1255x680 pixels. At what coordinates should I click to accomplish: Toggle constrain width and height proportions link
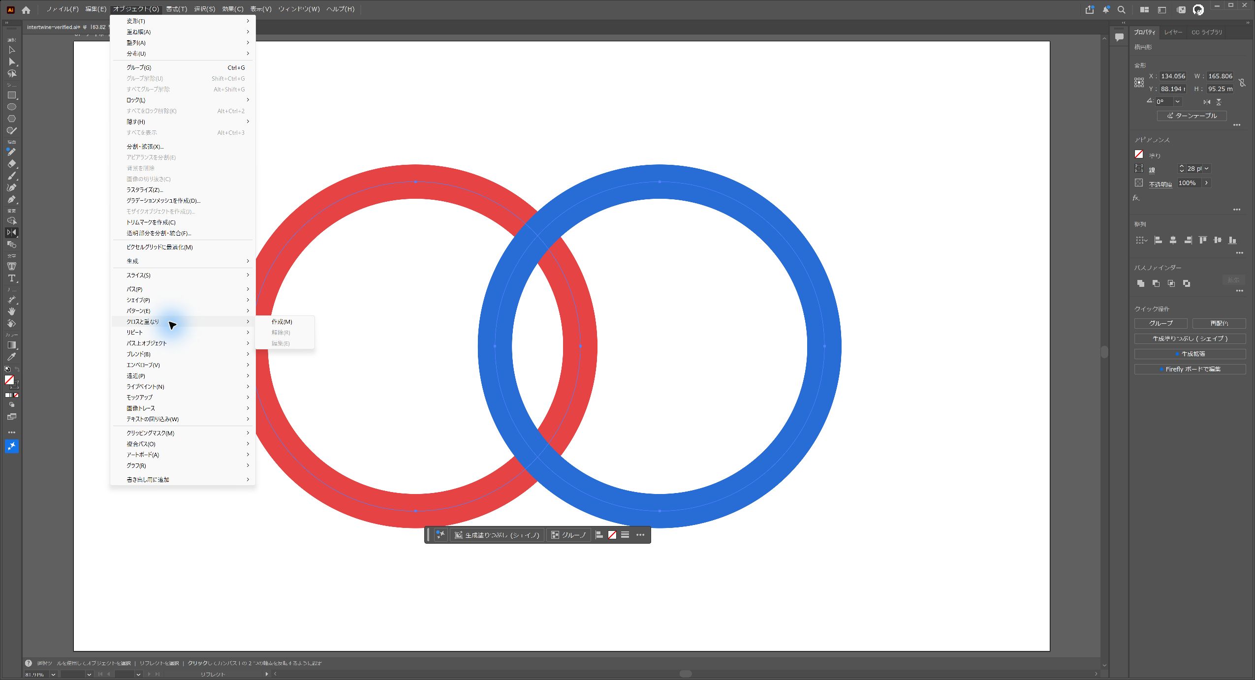pyautogui.click(x=1243, y=83)
